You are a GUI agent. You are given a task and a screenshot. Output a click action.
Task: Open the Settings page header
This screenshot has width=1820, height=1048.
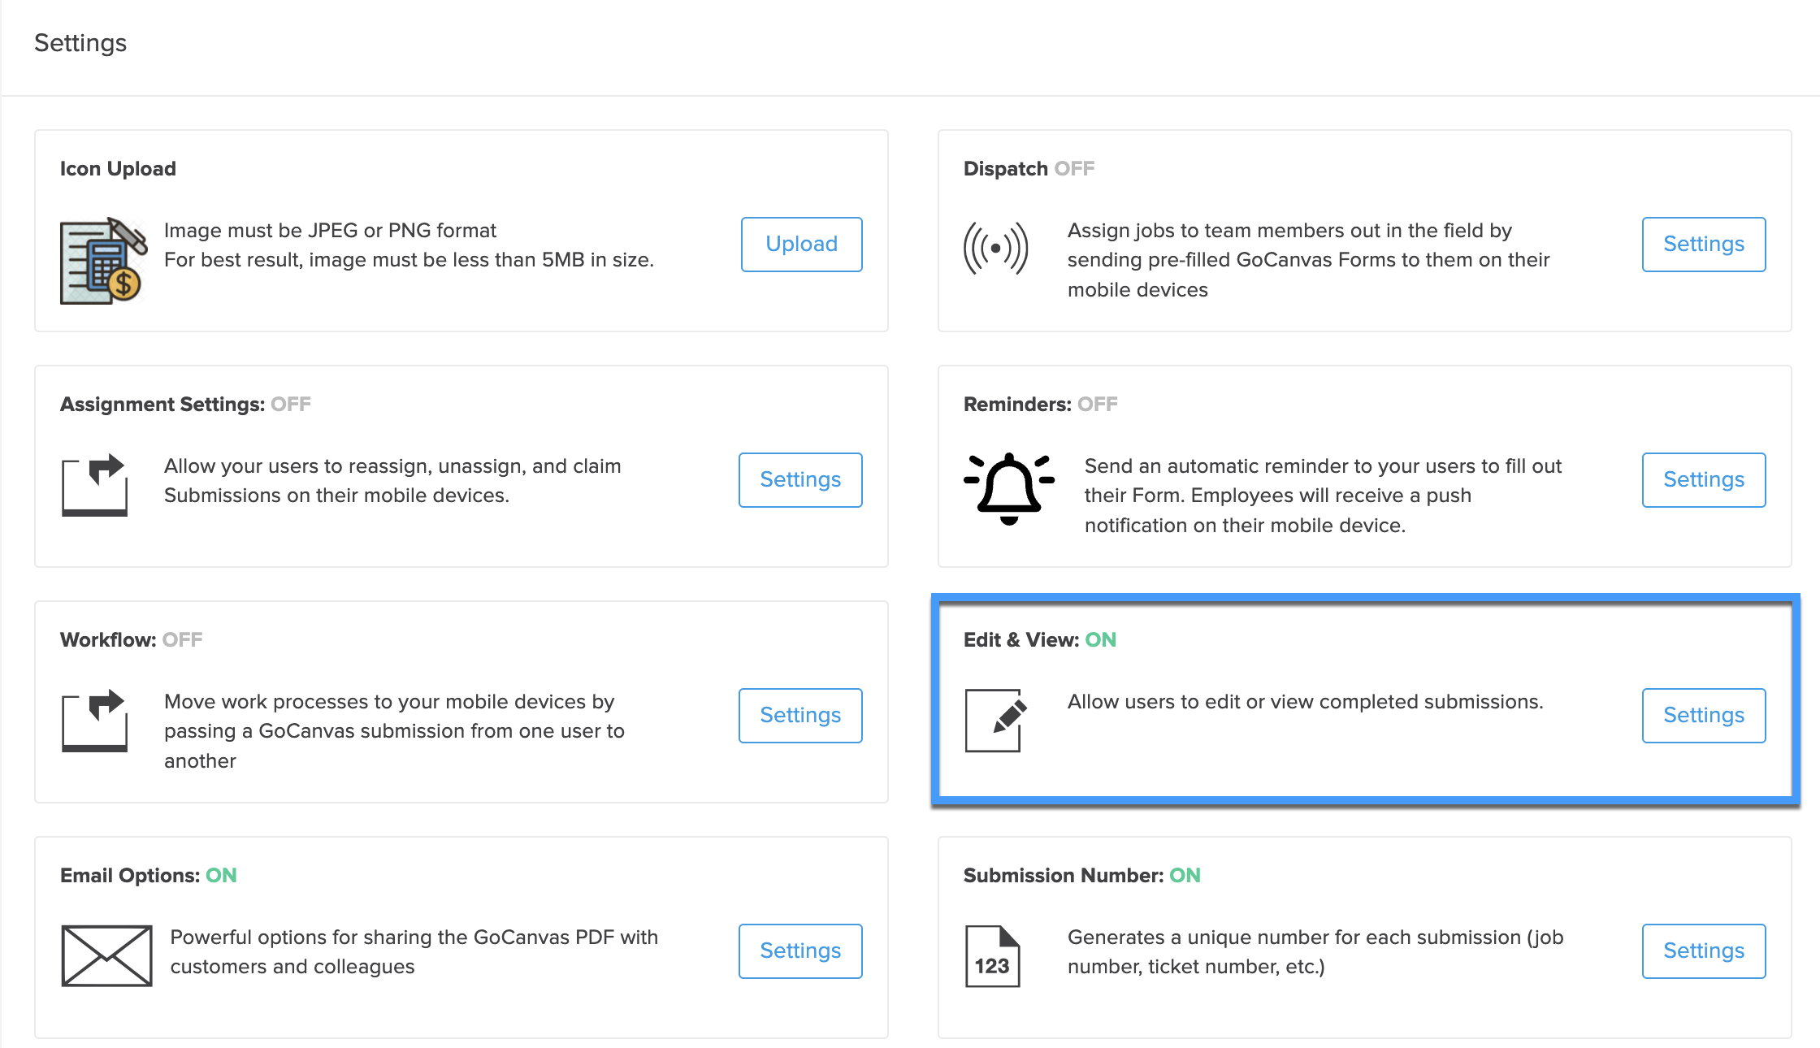coord(80,42)
